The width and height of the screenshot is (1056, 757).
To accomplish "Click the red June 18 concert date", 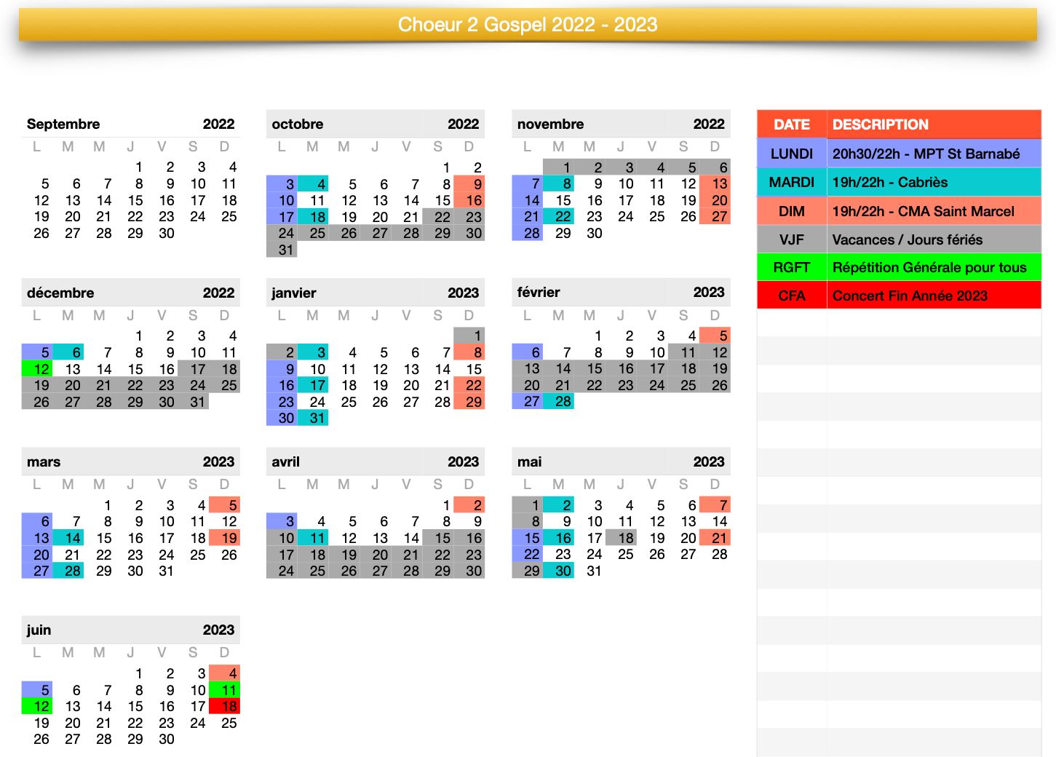I will (x=225, y=706).
